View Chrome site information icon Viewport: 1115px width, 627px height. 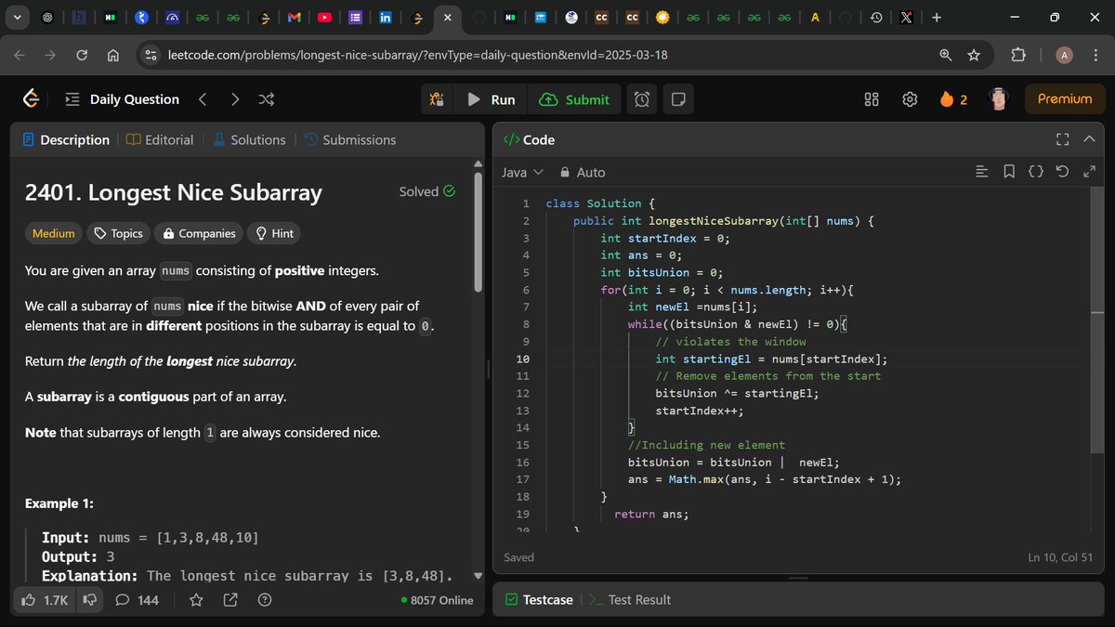tap(152, 55)
